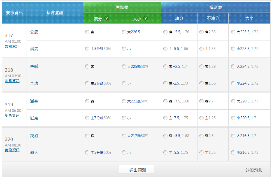Choose 小220.5, 1.7 option
This screenshot has width=272, height=180.
233,118
